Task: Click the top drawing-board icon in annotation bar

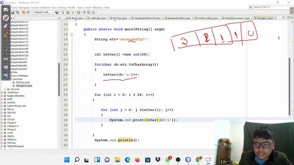Action: (x=6, y=10)
